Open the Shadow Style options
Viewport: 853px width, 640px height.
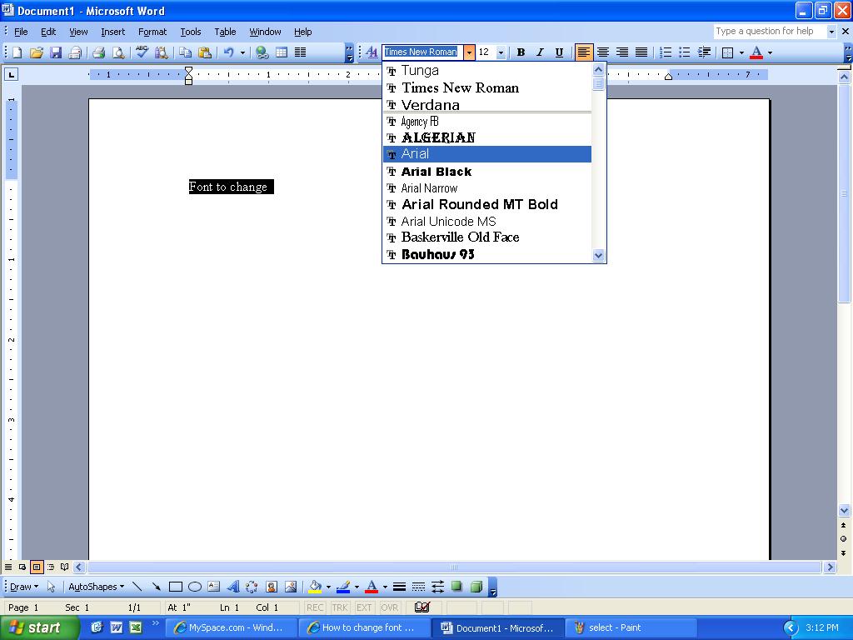(457, 587)
